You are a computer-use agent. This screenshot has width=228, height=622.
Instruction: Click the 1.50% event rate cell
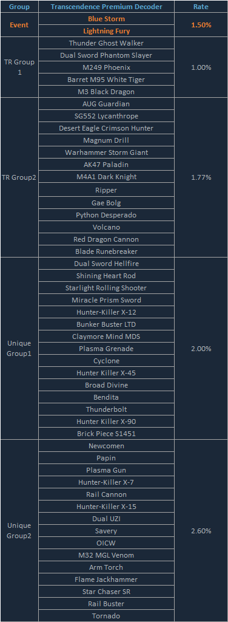[x=201, y=25]
